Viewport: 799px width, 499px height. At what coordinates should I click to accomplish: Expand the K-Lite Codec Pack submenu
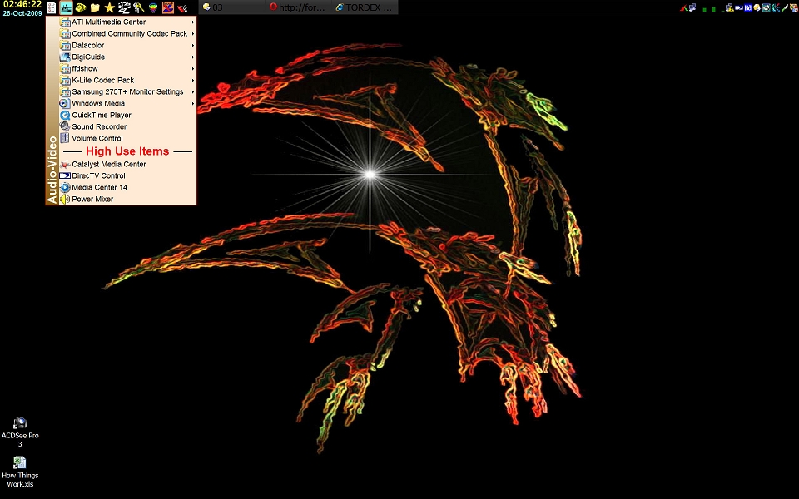pos(102,81)
